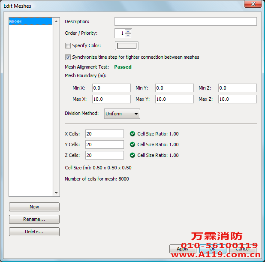Increment Order / Priority with up arrow
The height and width of the screenshot is (262, 265).
click(x=128, y=31)
